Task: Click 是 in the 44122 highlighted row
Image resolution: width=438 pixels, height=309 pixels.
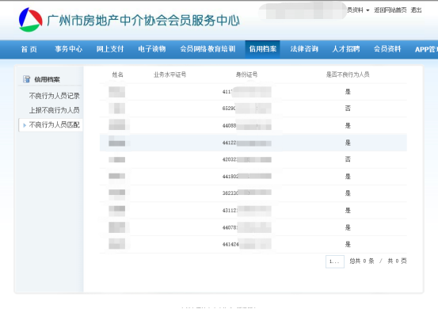Action: pyautogui.click(x=348, y=143)
